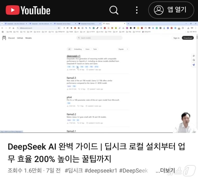Image resolution: width=198 pixels, height=179 pixels.
Task: Tap the YouTube logo
Action: [28, 10]
